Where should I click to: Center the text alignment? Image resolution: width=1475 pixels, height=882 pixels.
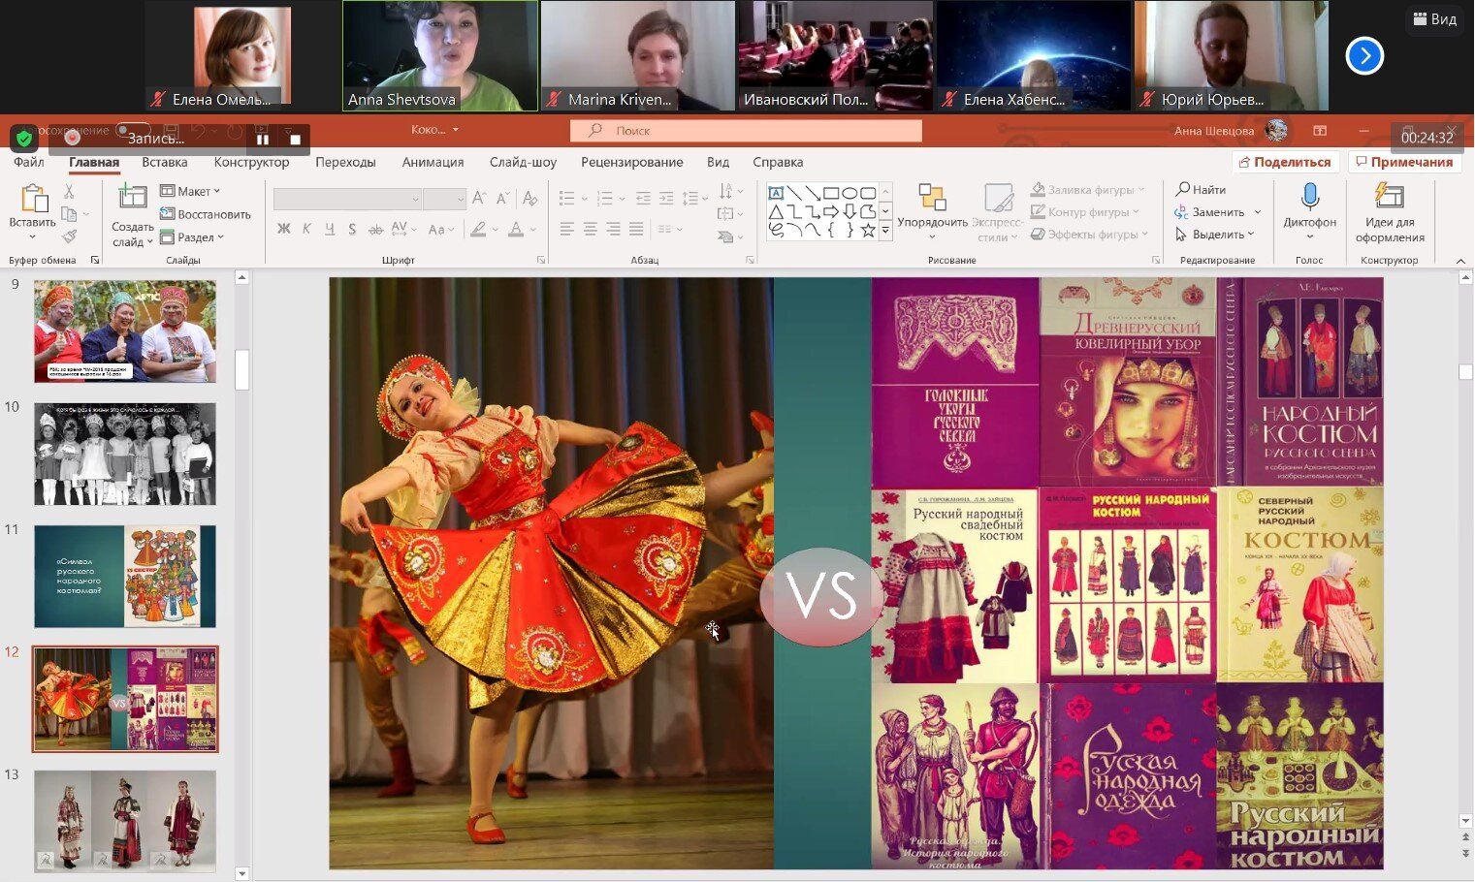coord(591,229)
